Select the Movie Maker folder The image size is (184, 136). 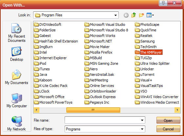[x=97, y=47]
